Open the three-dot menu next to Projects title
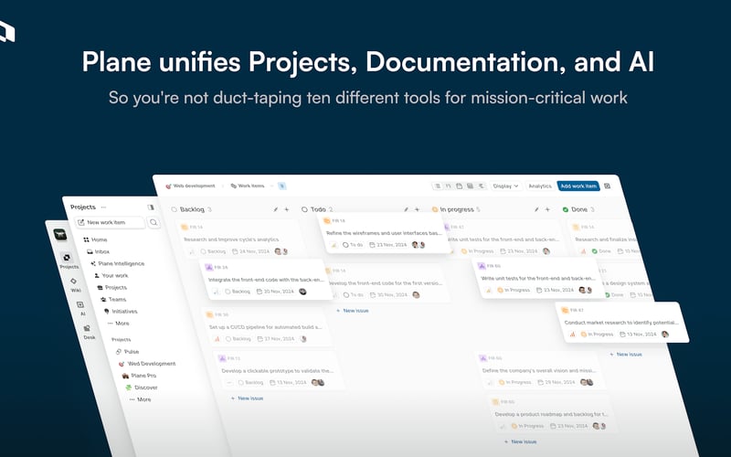 coord(103,207)
